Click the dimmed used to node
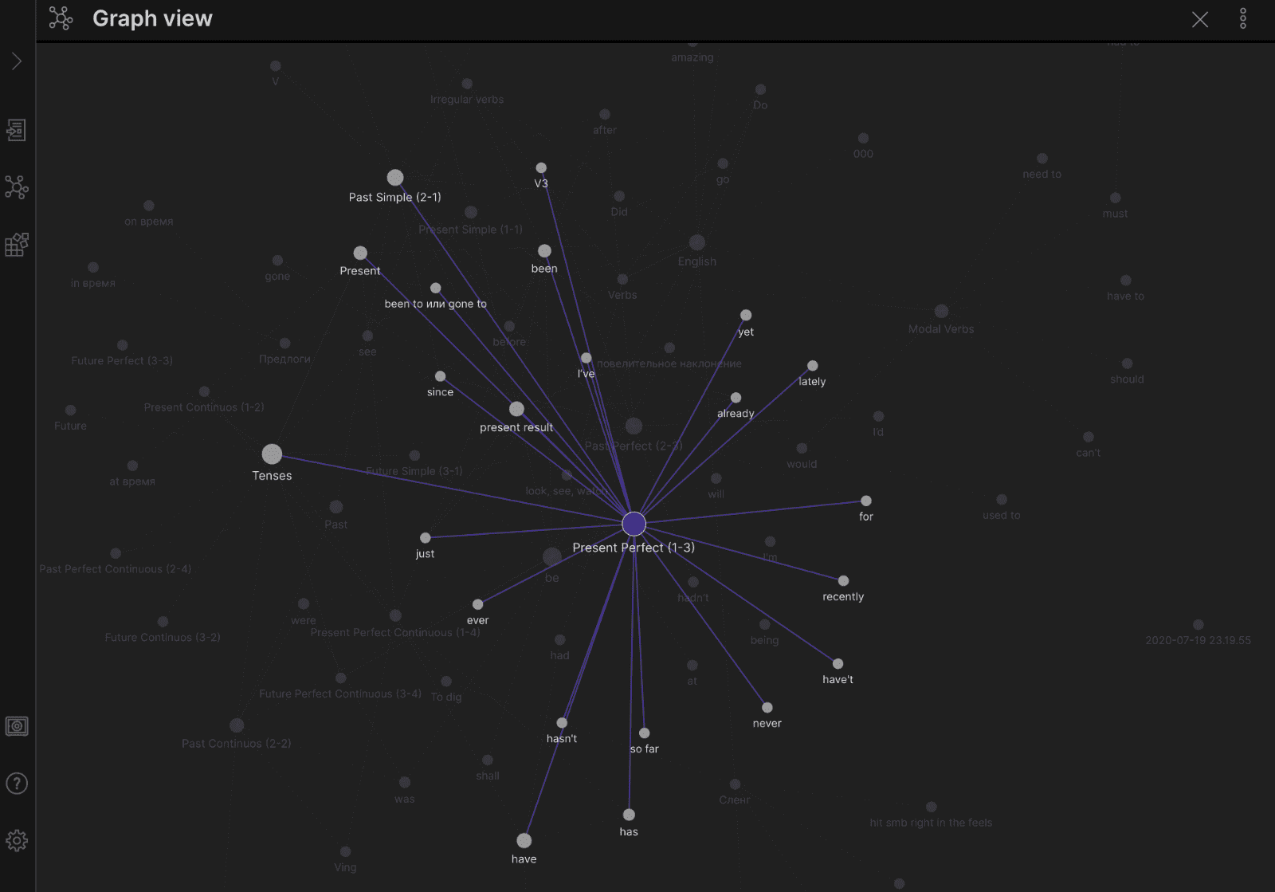This screenshot has height=892, width=1275. click(x=1002, y=500)
